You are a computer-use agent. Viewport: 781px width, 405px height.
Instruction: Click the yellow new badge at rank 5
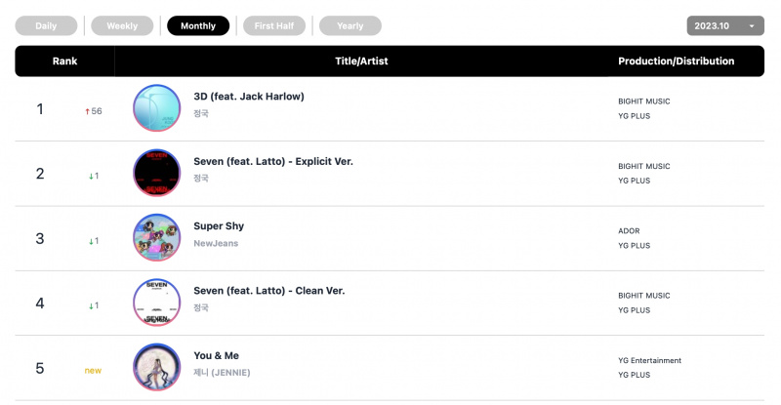pos(93,370)
